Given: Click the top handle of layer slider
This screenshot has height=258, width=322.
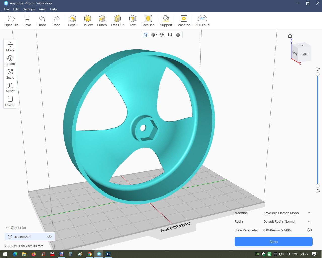Looking at the screenshot, I should click(318, 74).
